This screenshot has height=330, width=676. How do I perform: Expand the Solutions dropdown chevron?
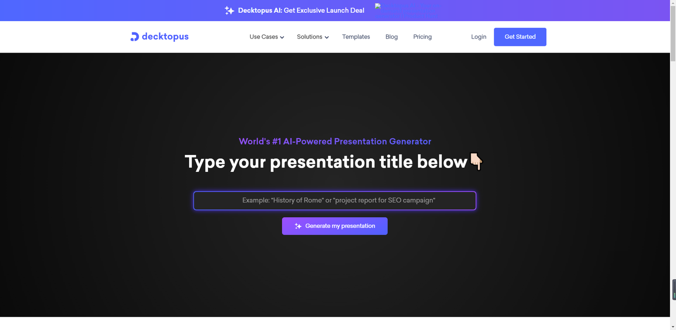pyautogui.click(x=327, y=38)
